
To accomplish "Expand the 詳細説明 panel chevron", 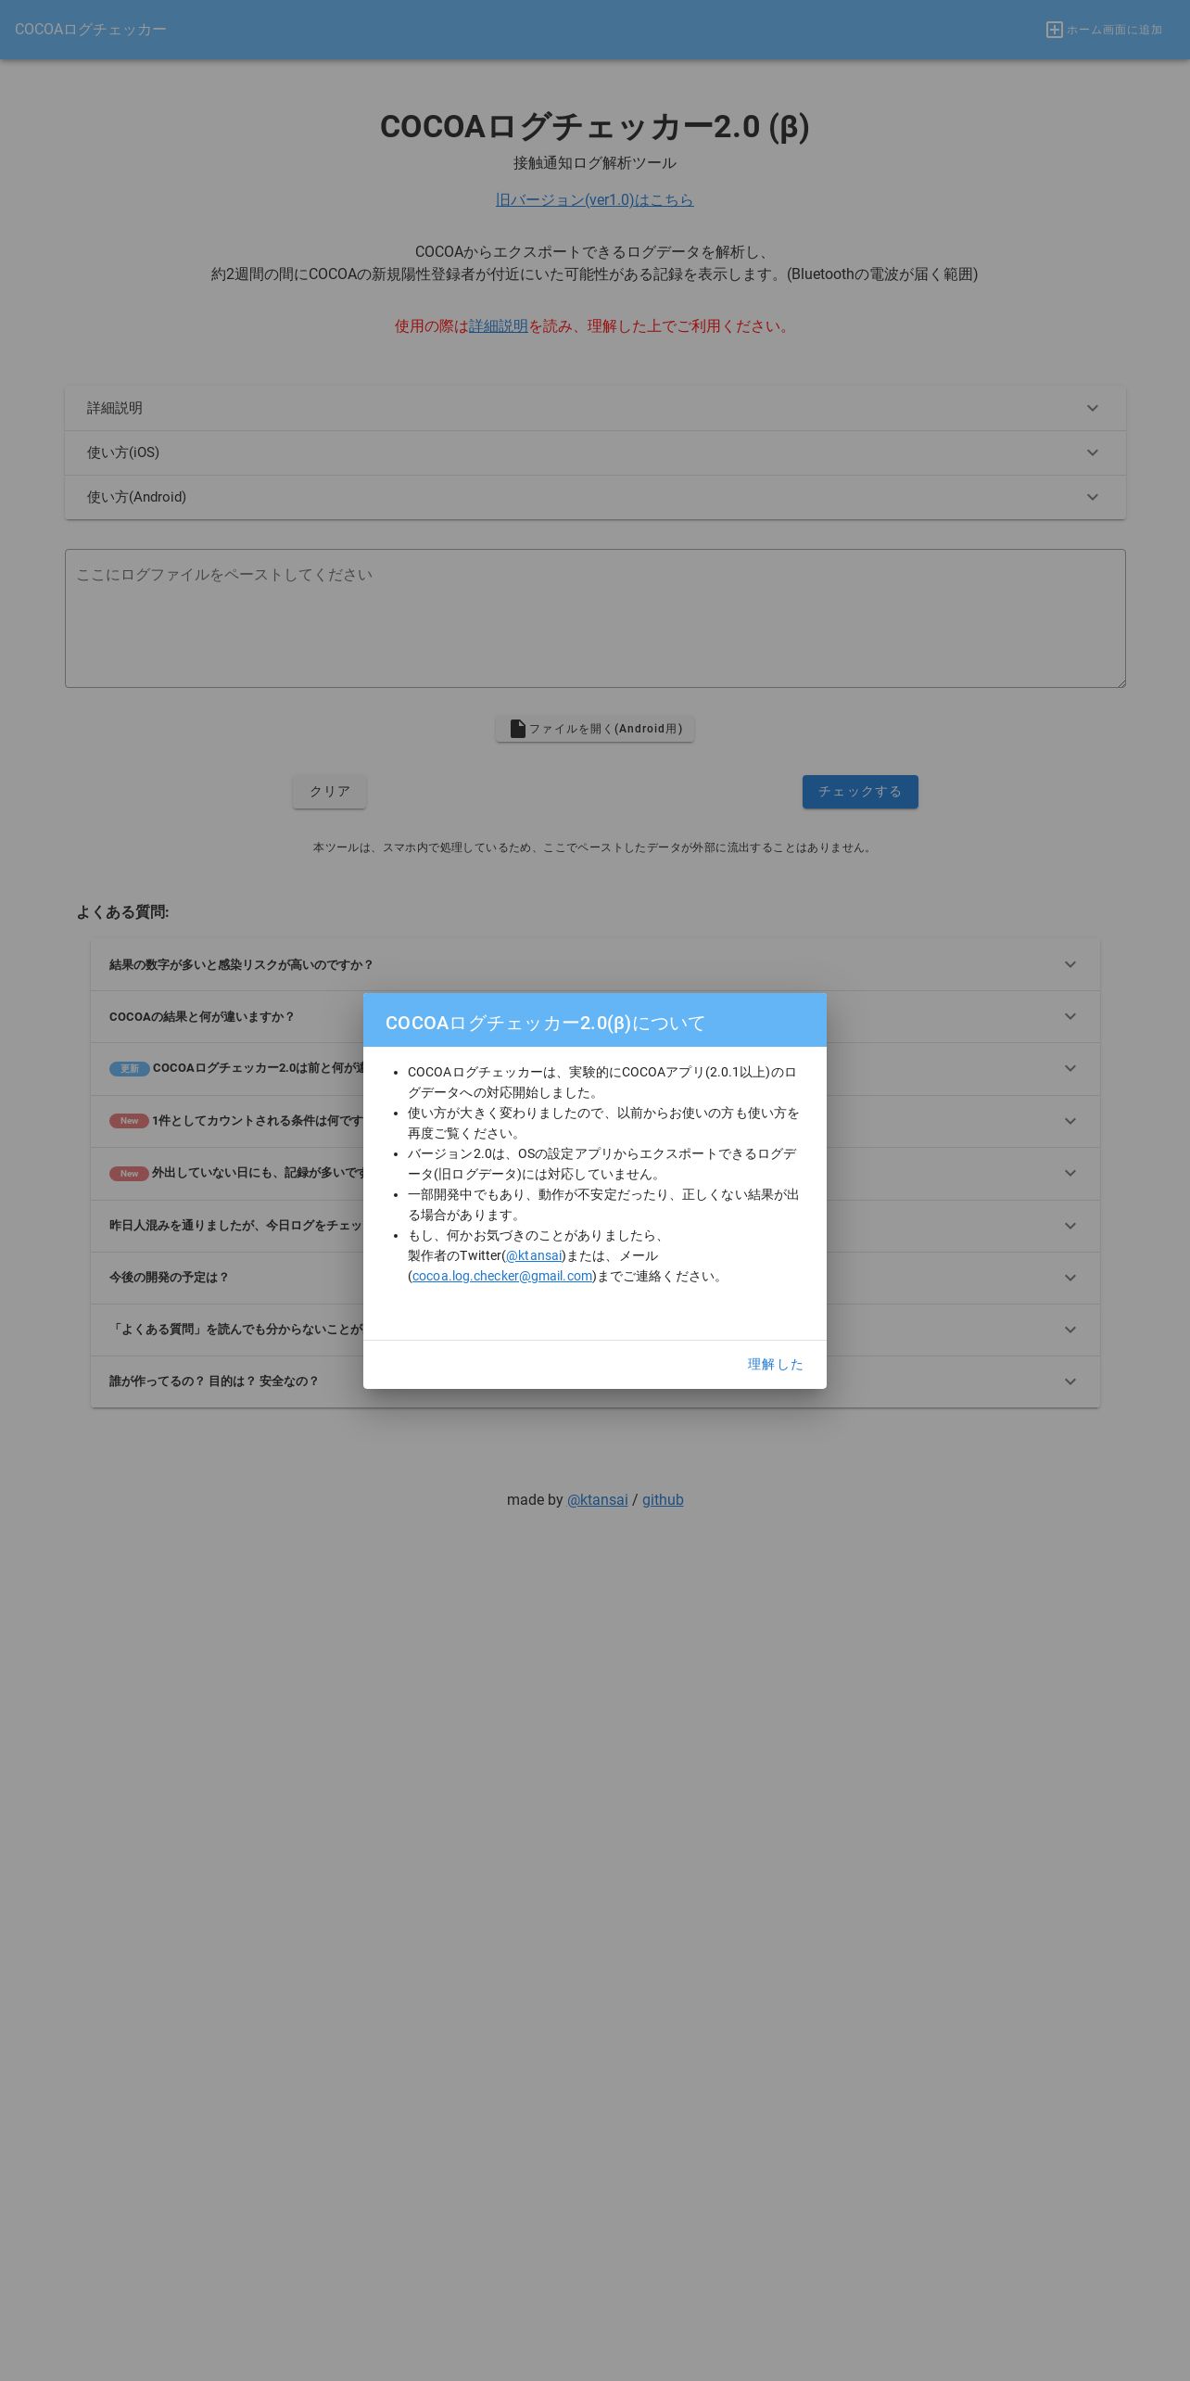I will 1093,408.
